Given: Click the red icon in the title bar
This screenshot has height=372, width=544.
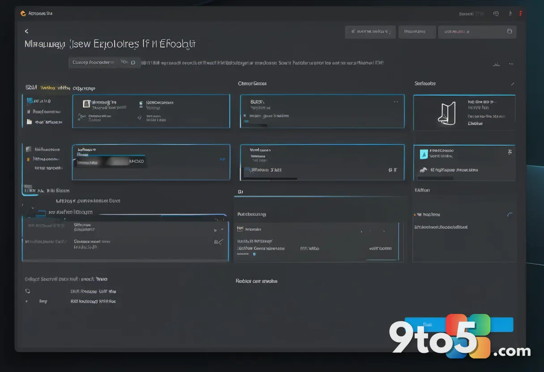Looking at the screenshot, I should [521, 13].
